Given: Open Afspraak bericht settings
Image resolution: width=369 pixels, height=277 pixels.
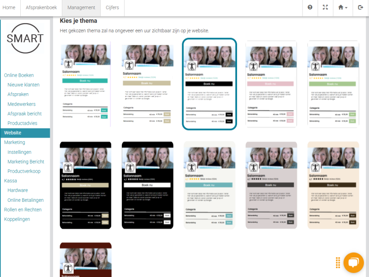Looking at the screenshot, I should (24, 114).
